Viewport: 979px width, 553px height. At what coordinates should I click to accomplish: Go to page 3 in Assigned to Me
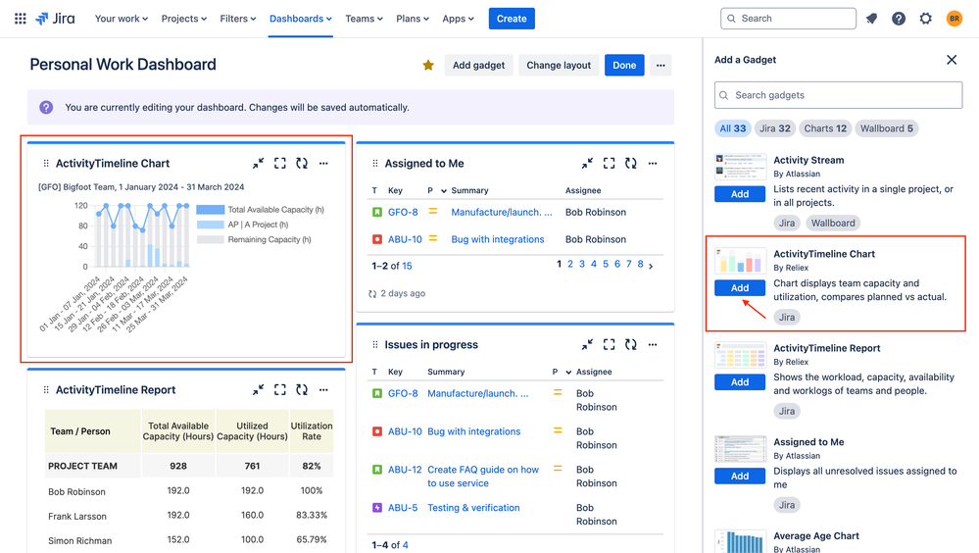(582, 265)
